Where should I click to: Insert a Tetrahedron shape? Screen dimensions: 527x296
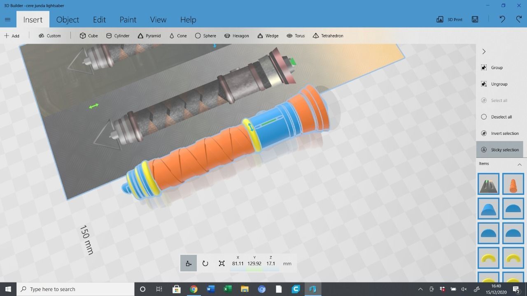coord(328,36)
